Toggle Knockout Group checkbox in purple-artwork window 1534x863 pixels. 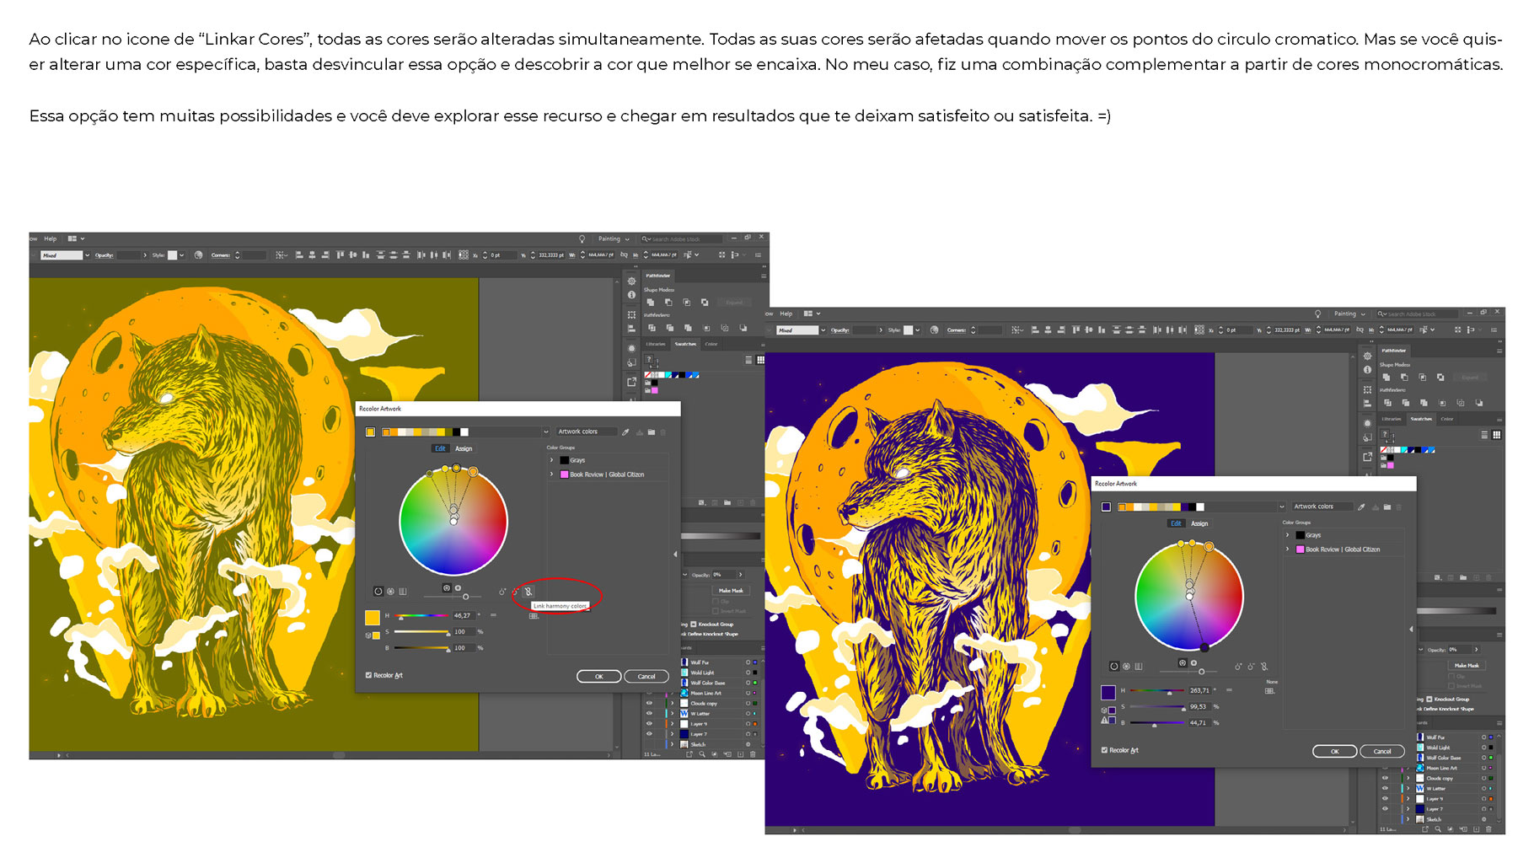tap(1429, 700)
